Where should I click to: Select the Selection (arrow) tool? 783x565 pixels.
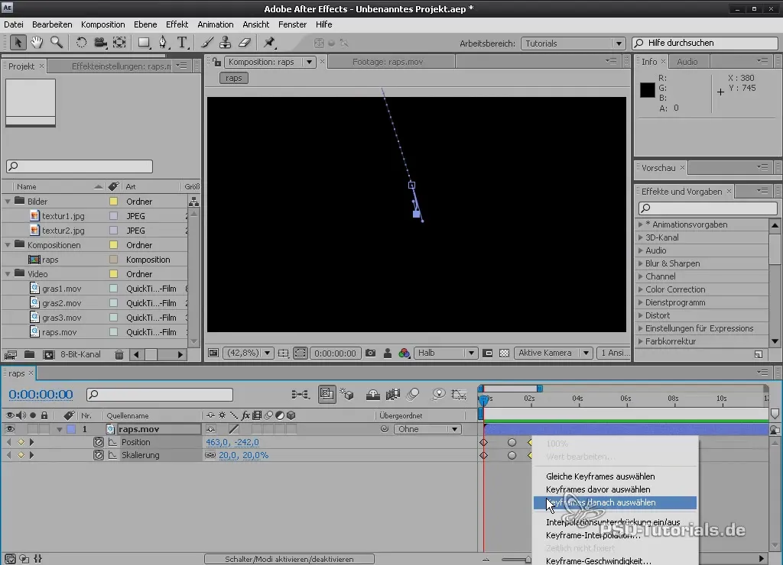18,43
